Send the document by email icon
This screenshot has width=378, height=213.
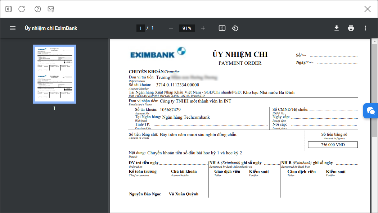51,9
